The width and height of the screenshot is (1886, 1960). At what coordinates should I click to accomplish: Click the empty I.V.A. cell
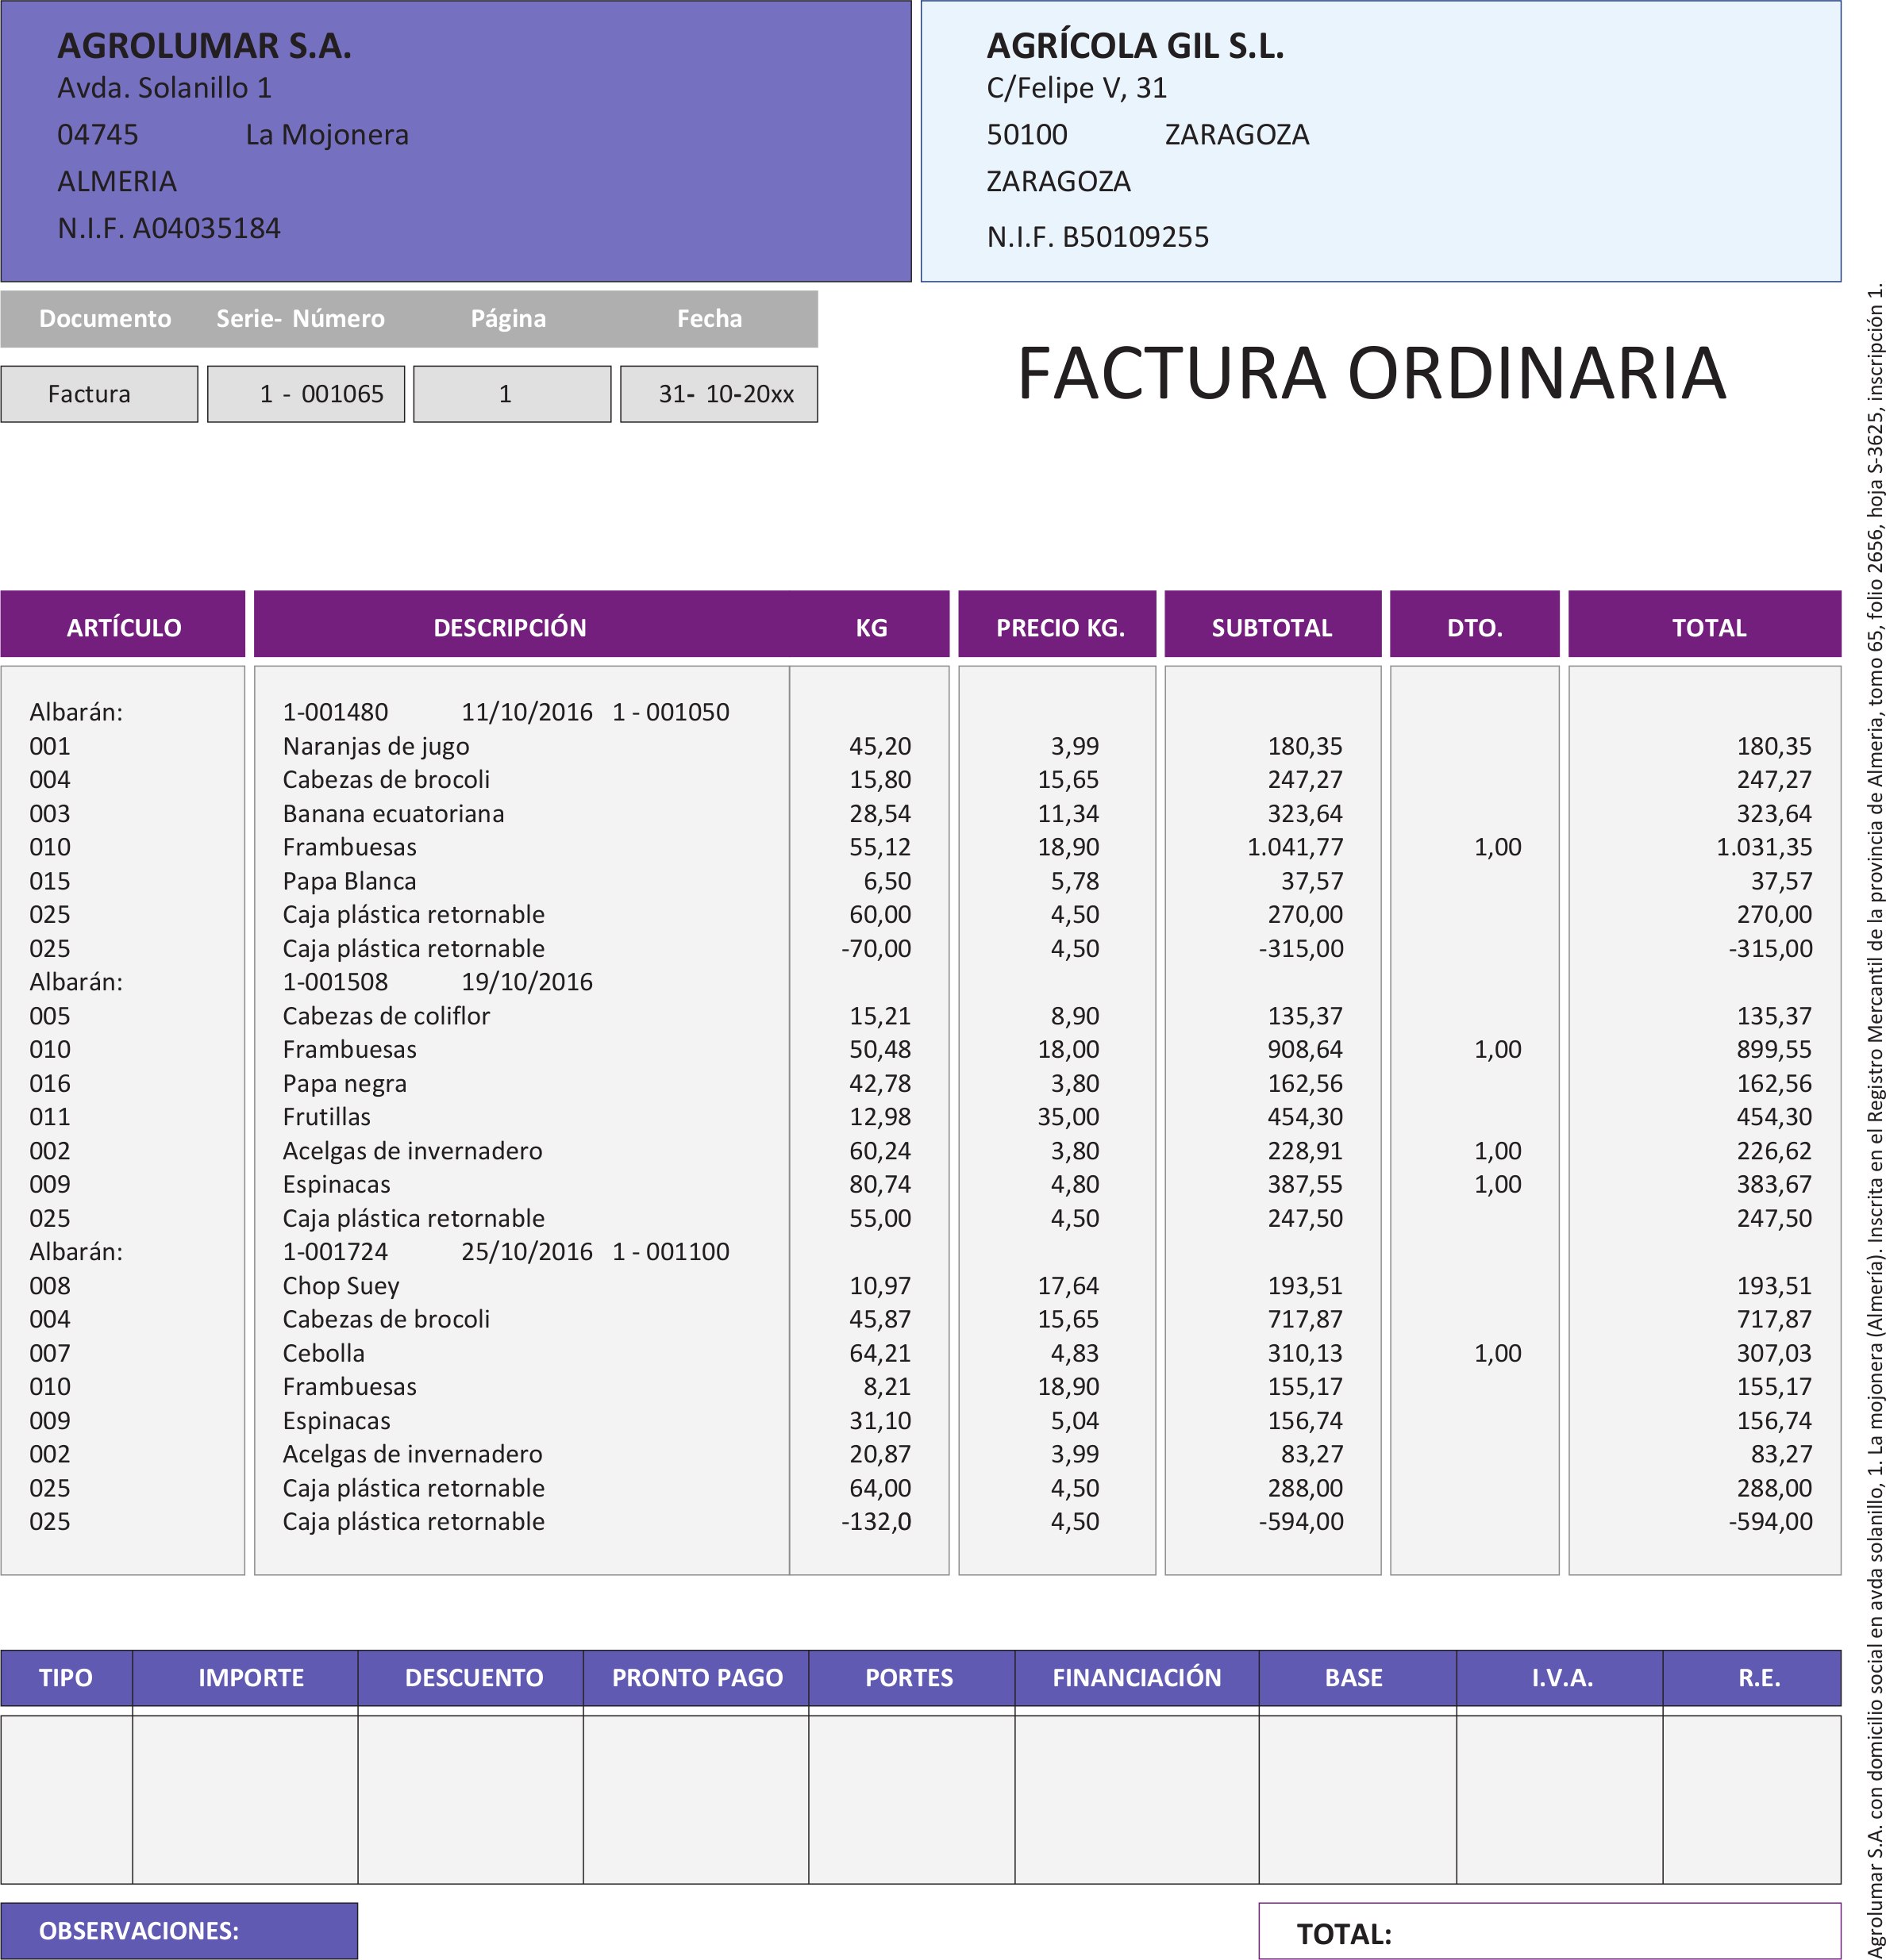[1559, 1800]
